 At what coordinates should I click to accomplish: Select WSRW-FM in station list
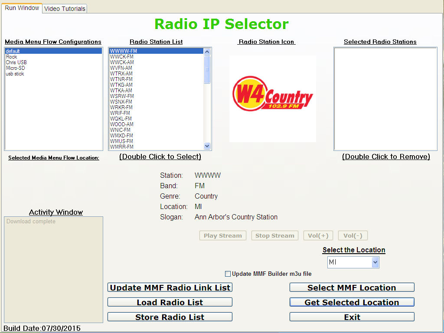(x=156, y=96)
